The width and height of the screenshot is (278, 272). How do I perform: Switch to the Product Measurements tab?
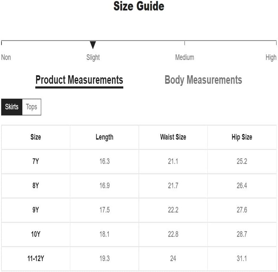79,80
